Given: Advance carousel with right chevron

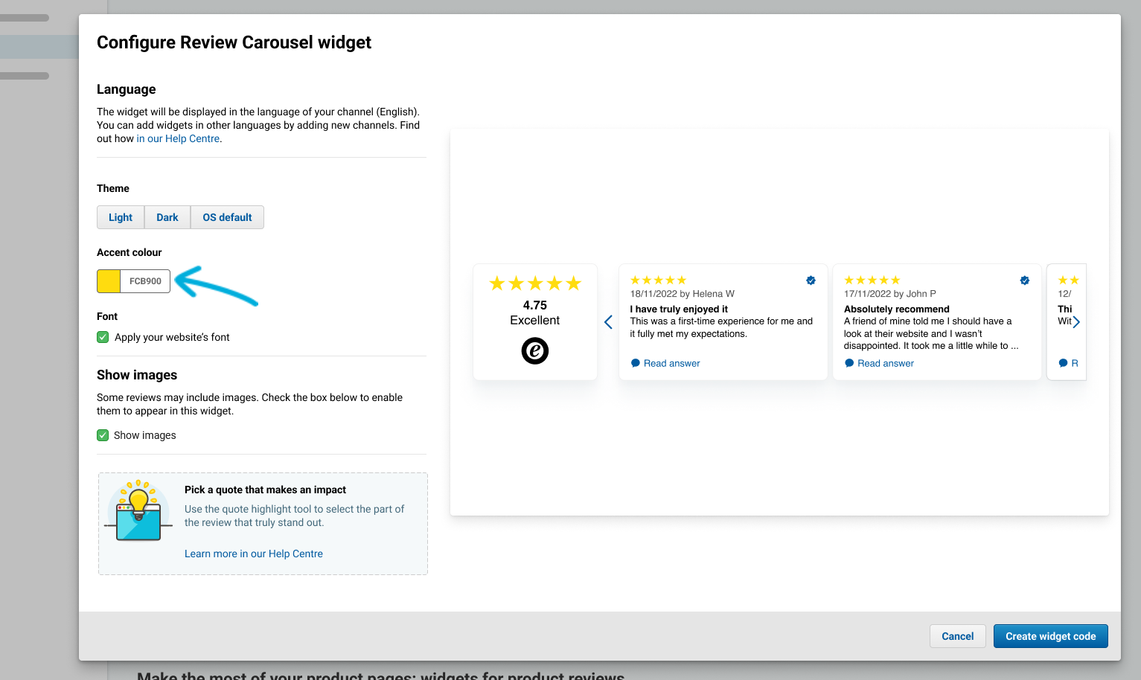Looking at the screenshot, I should click(x=1076, y=322).
